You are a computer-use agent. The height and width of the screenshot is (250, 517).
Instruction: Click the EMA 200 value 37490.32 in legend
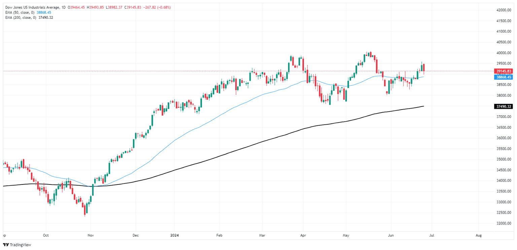pos(45,17)
